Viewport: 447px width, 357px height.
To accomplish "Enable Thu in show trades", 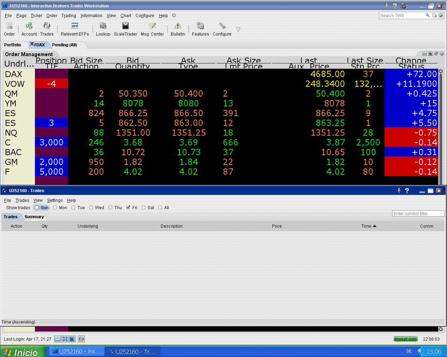I will click(110, 207).
